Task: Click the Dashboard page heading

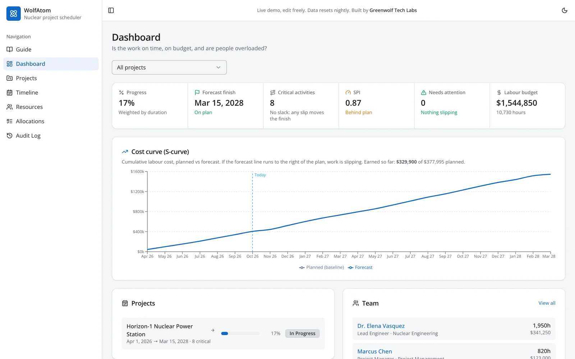Action: click(136, 37)
